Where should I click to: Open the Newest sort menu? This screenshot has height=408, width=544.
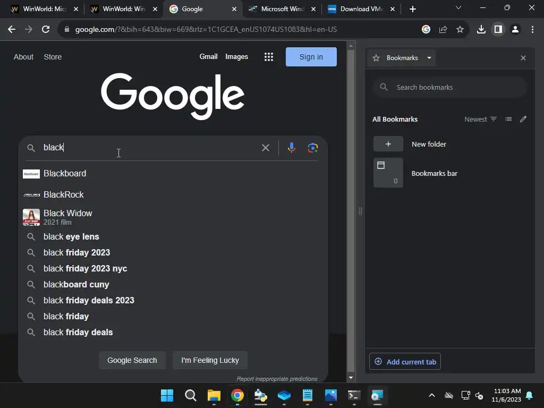click(x=480, y=119)
